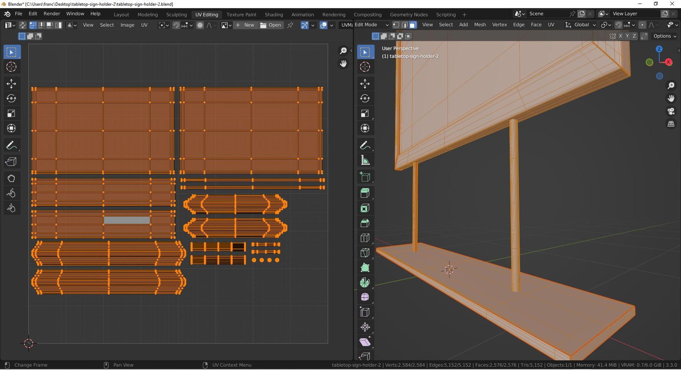
Task: Enable face select mode in 3D viewport
Action: [x=413, y=25]
